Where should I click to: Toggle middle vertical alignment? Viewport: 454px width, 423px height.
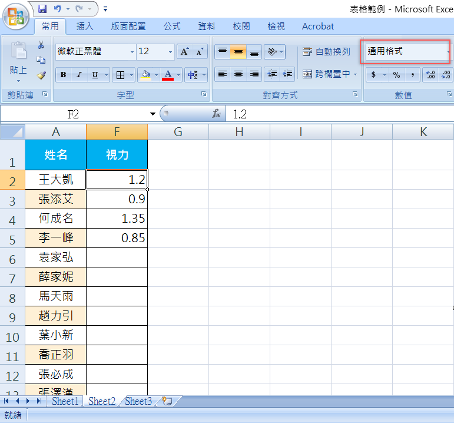238,52
